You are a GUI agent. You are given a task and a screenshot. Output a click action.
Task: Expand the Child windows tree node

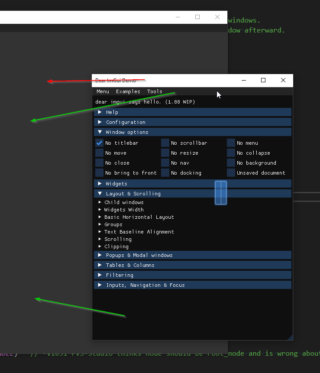click(124, 202)
